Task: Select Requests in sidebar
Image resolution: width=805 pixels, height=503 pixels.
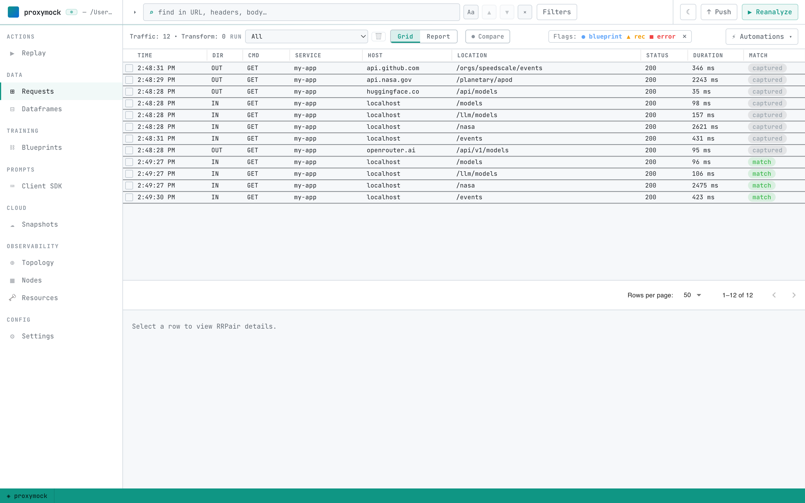Action: tap(61, 91)
